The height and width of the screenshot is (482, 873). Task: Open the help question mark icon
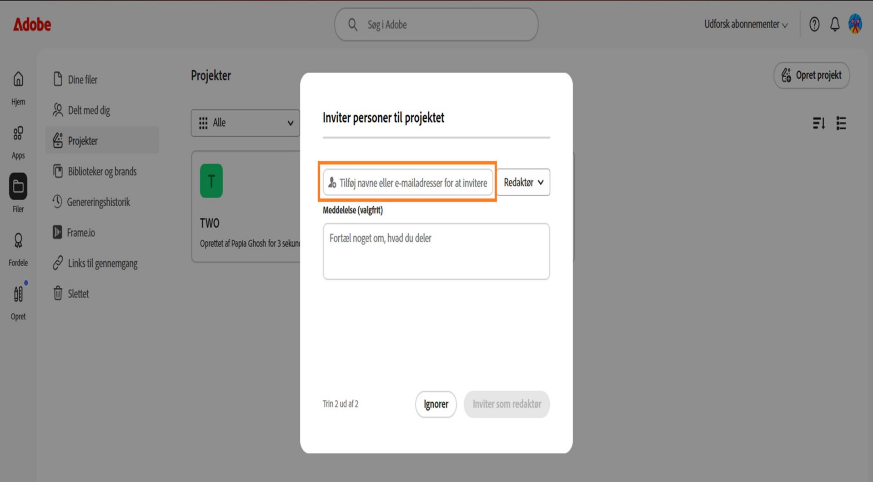pos(814,24)
